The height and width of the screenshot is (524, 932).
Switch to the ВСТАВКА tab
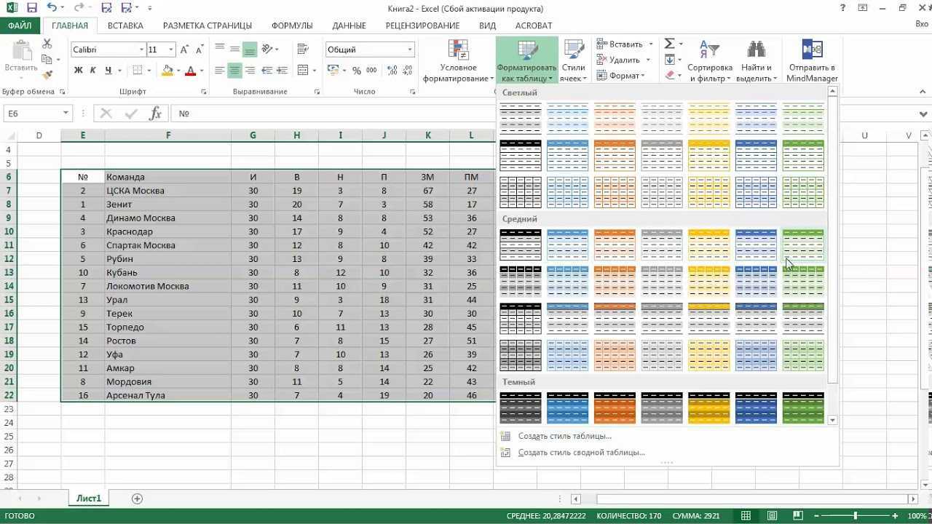125,25
